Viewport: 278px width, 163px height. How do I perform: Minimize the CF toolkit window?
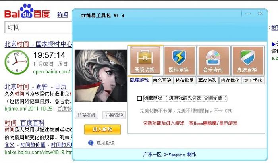(248, 13)
